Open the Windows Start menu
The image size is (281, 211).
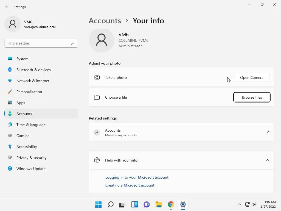98,204
